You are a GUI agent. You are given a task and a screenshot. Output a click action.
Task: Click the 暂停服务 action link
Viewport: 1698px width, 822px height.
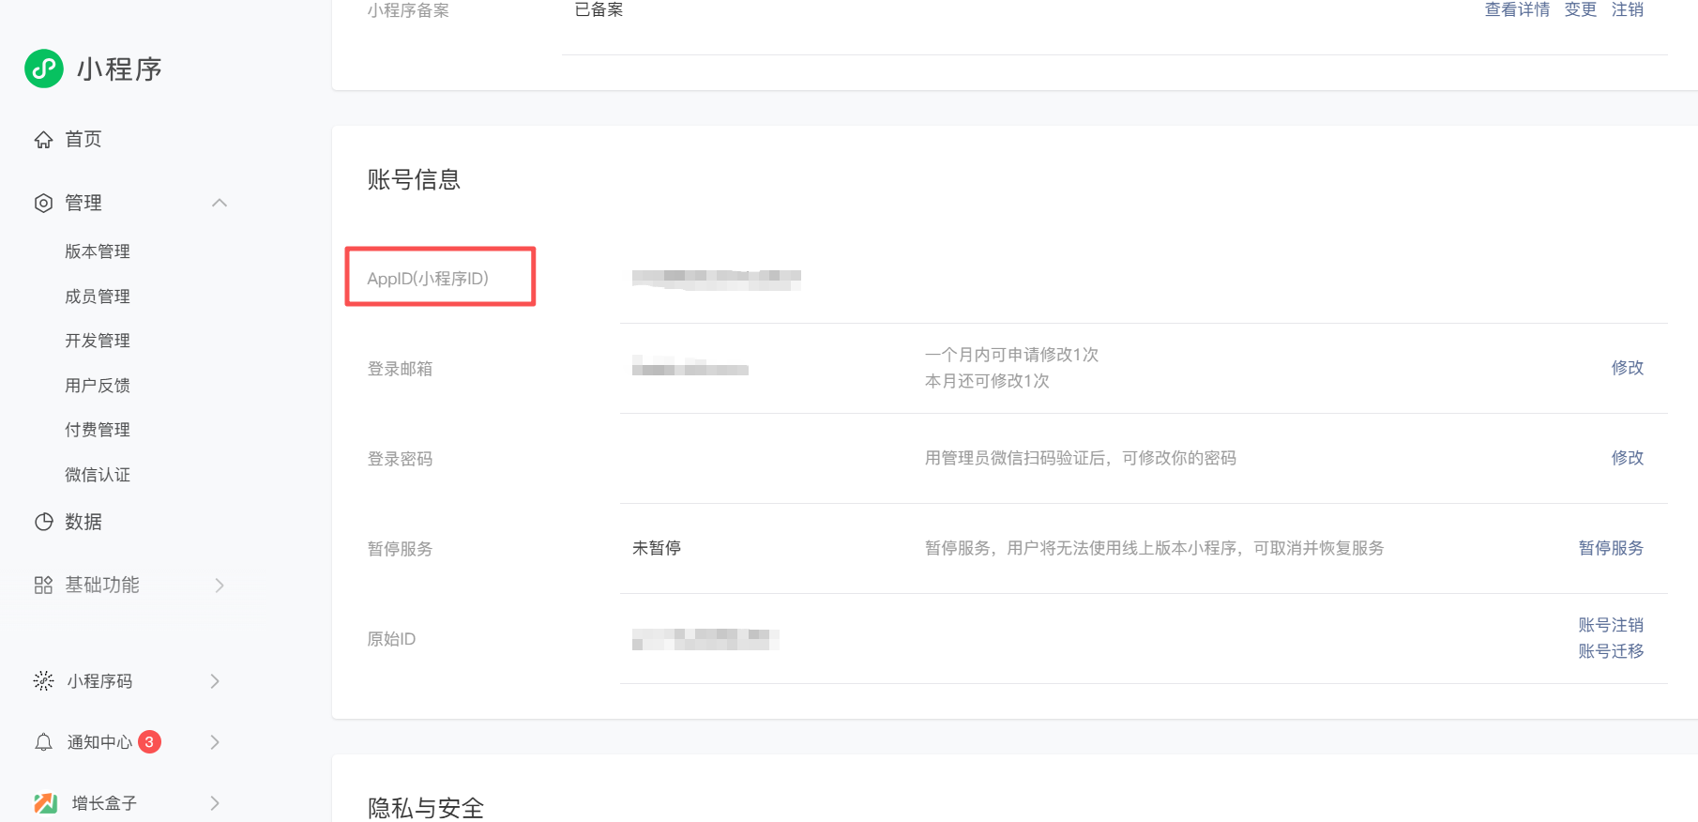(1610, 548)
